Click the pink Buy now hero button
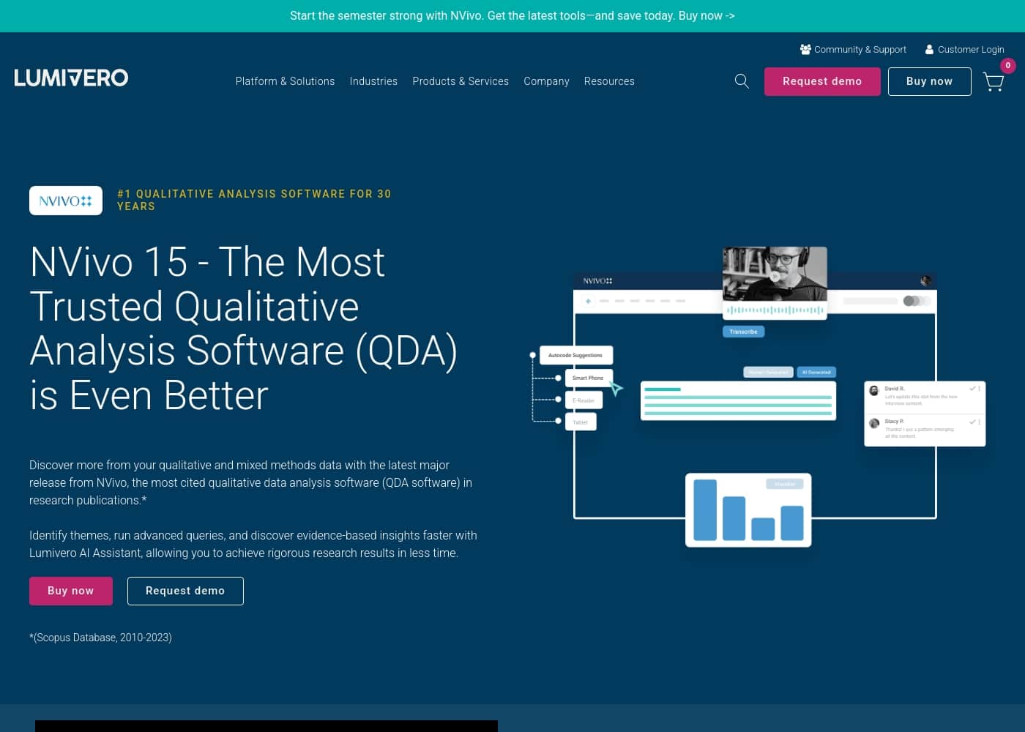 click(x=71, y=591)
